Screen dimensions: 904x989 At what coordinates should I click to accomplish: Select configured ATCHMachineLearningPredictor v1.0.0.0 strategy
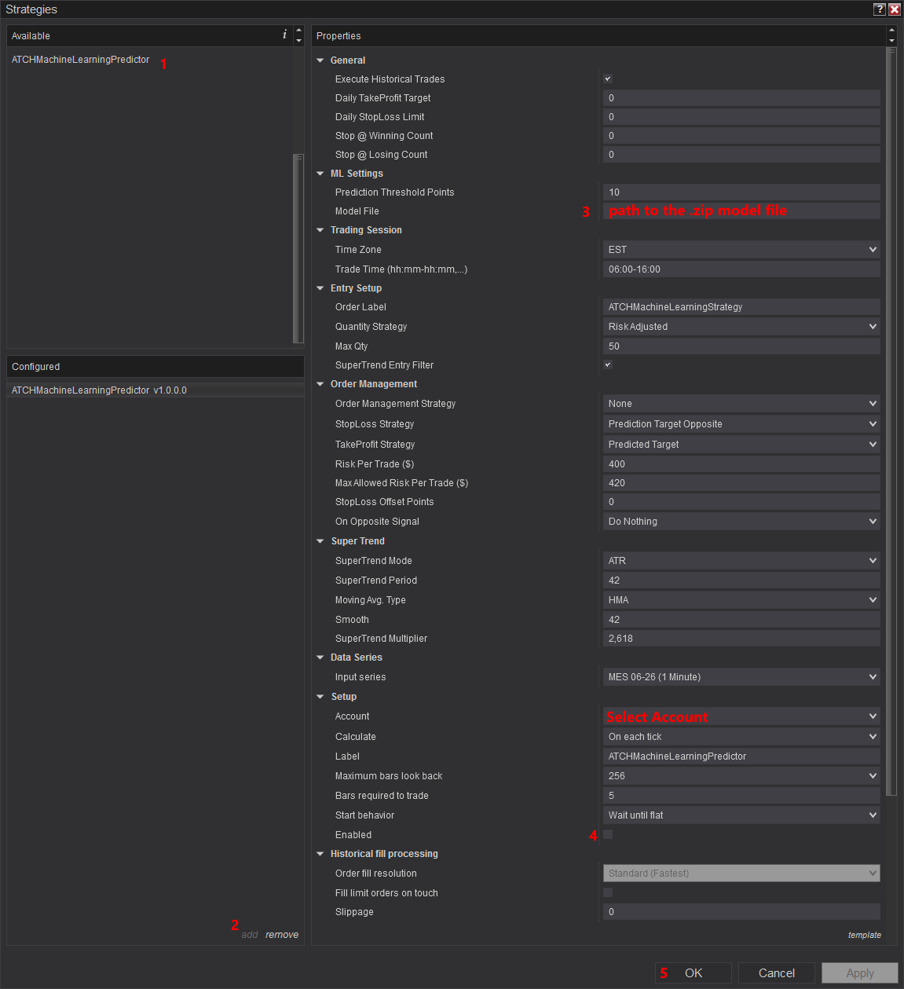99,390
